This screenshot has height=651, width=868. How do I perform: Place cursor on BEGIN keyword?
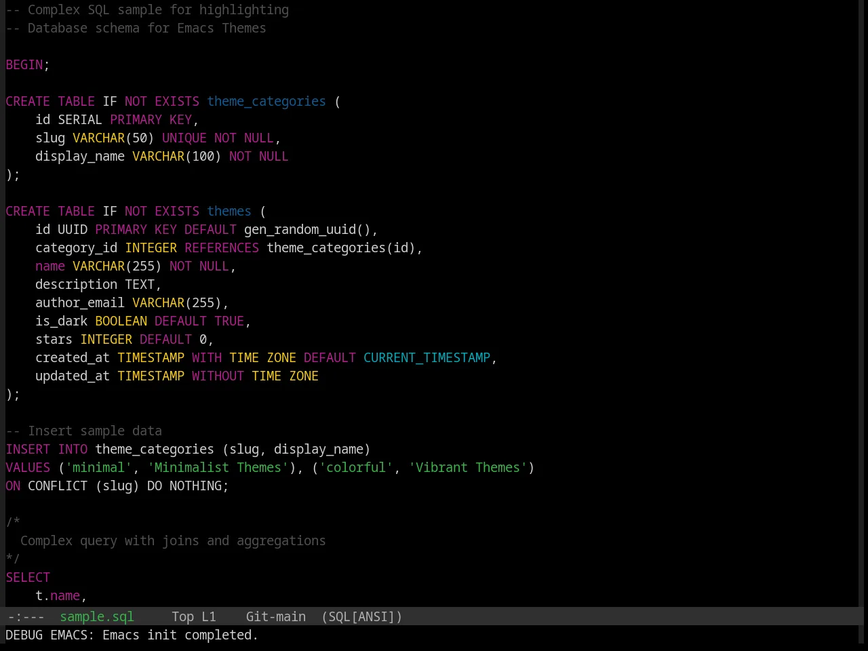24,64
